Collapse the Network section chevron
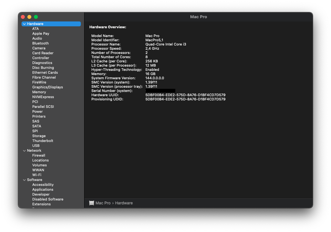Image resolution: width=331 pixels, height=232 pixels. tap(24, 151)
